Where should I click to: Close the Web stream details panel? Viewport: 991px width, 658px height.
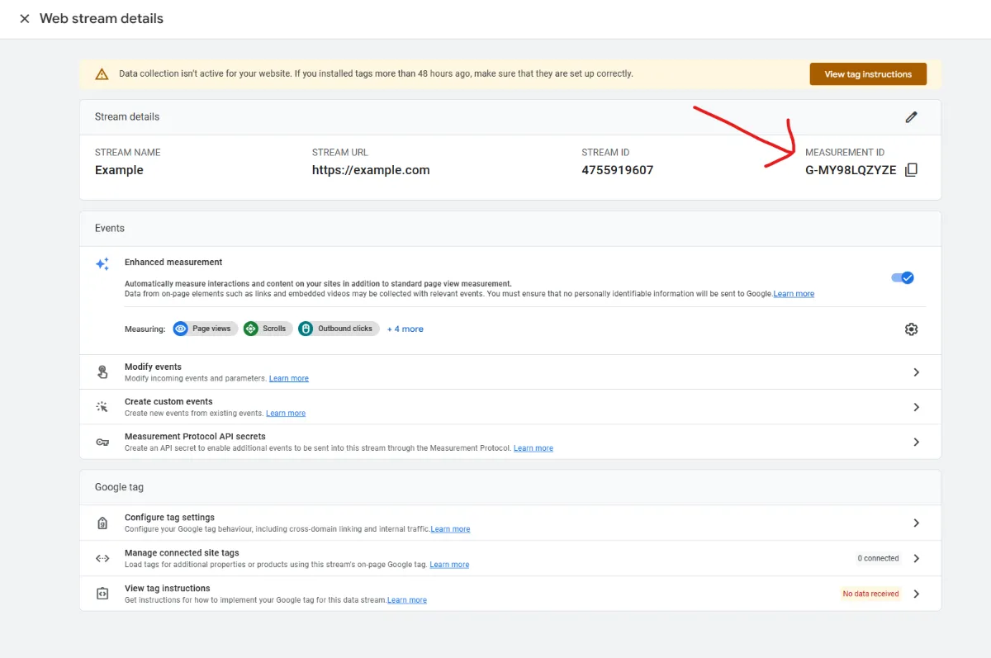tap(24, 18)
